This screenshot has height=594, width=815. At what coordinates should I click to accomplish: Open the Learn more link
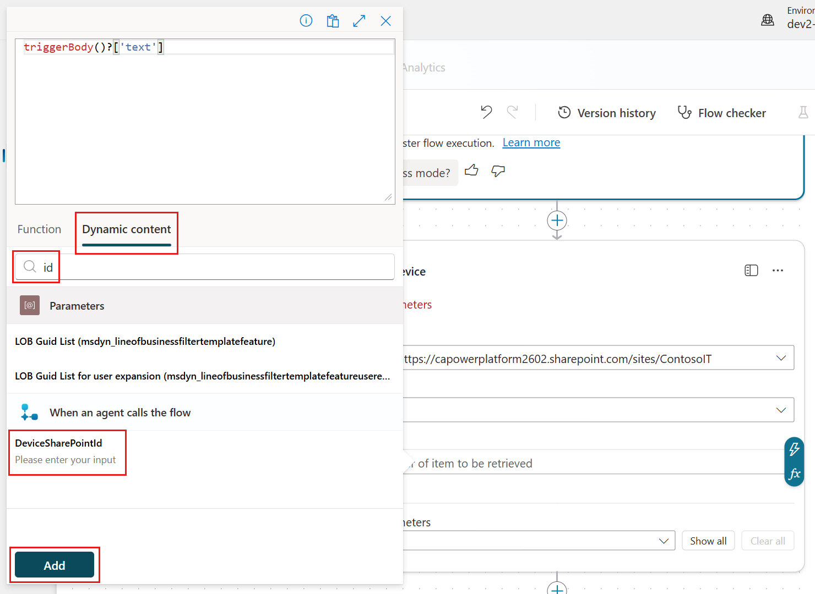pos(531,142)
